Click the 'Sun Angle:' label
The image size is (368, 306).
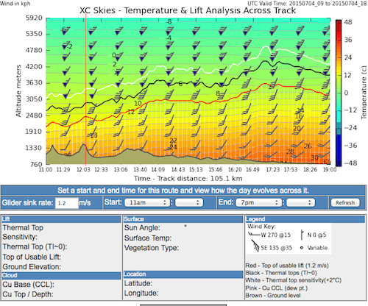pyautogui.click(x=142, y=228)
